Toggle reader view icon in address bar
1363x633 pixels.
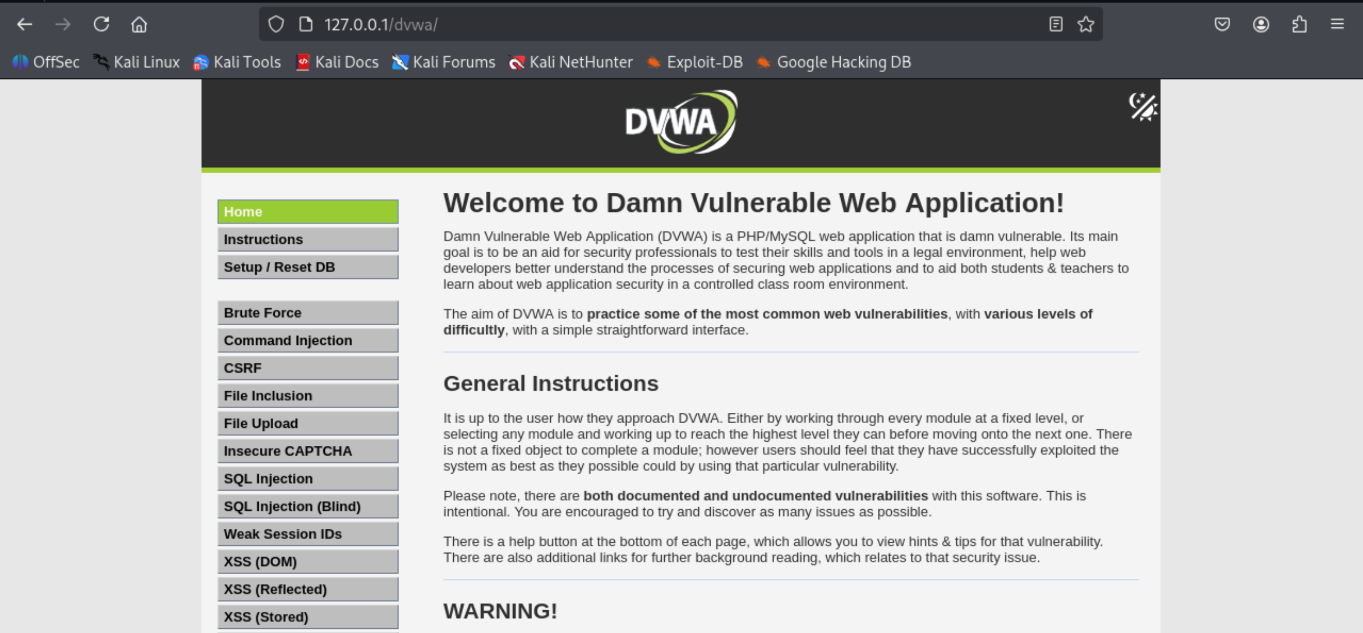[1055, 24]
